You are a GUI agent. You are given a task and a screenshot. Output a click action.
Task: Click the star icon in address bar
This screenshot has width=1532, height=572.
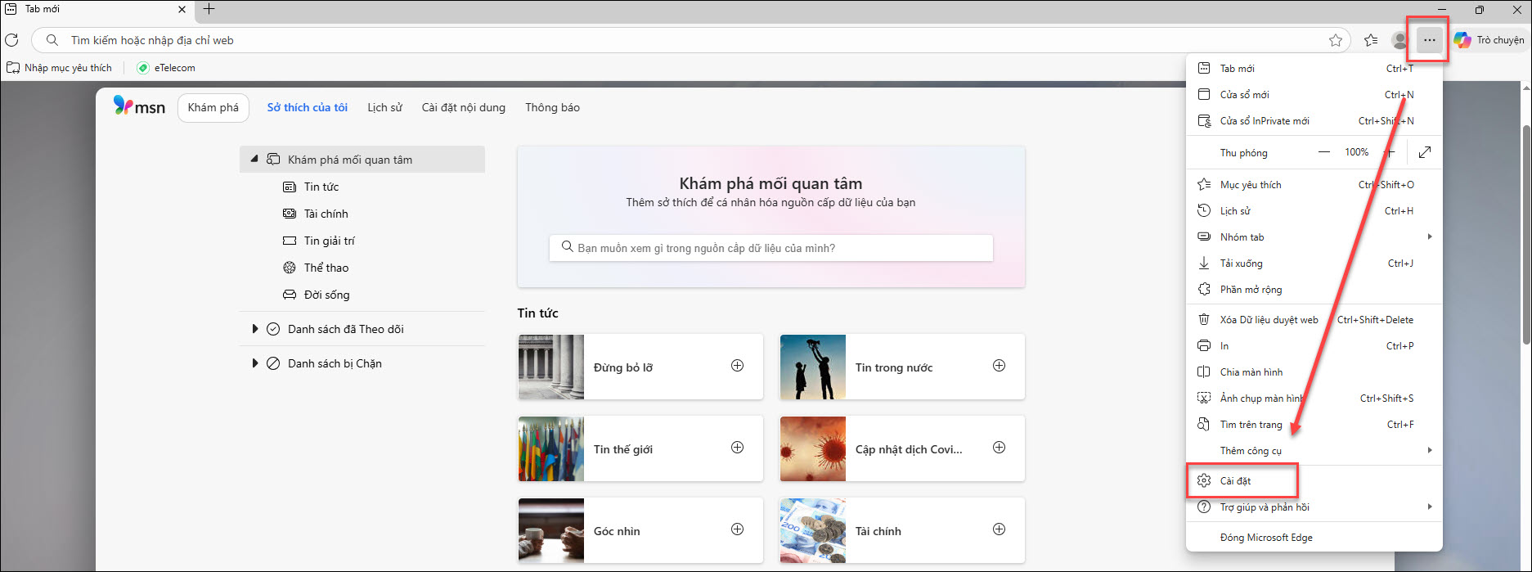(x=1335, y=40)
